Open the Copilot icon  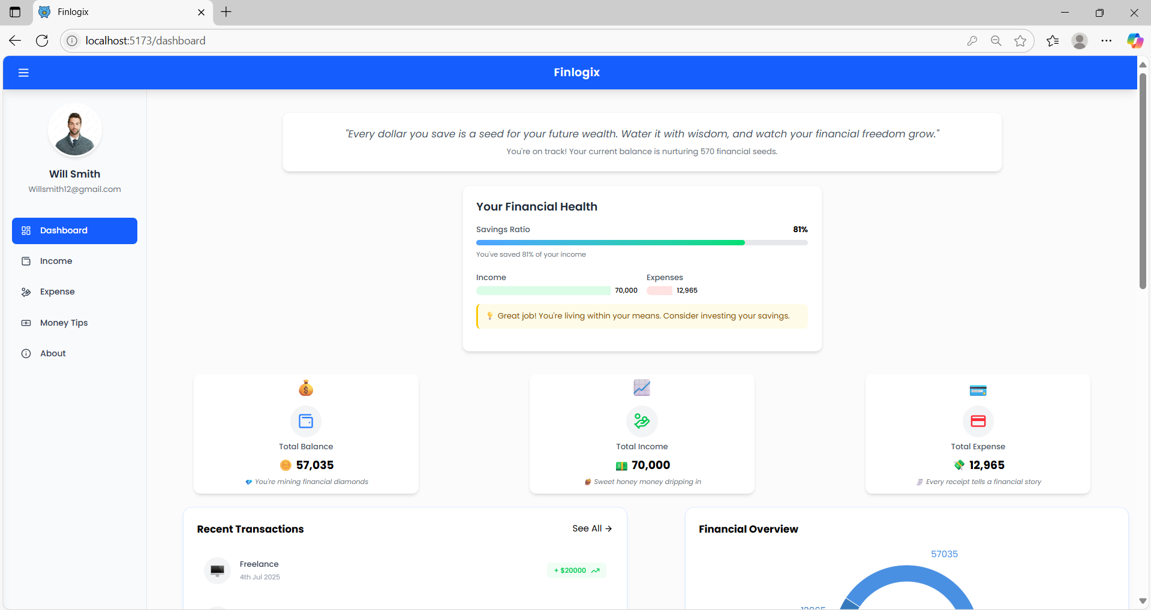pyautogui.click(x=1135, y=41)
